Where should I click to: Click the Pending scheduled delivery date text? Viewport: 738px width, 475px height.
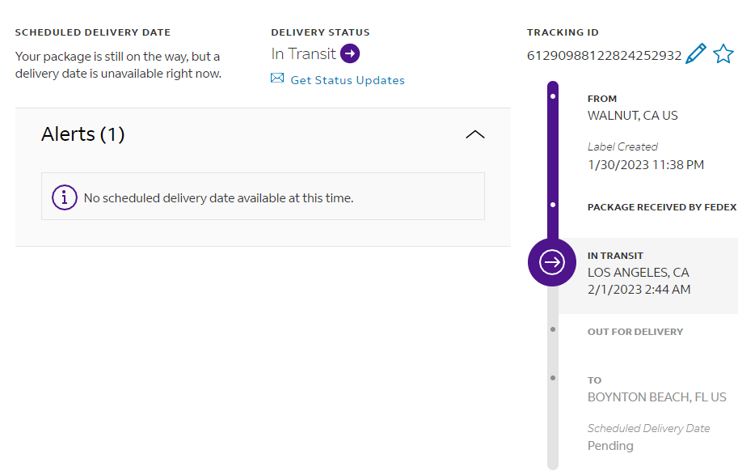point(610,446)
